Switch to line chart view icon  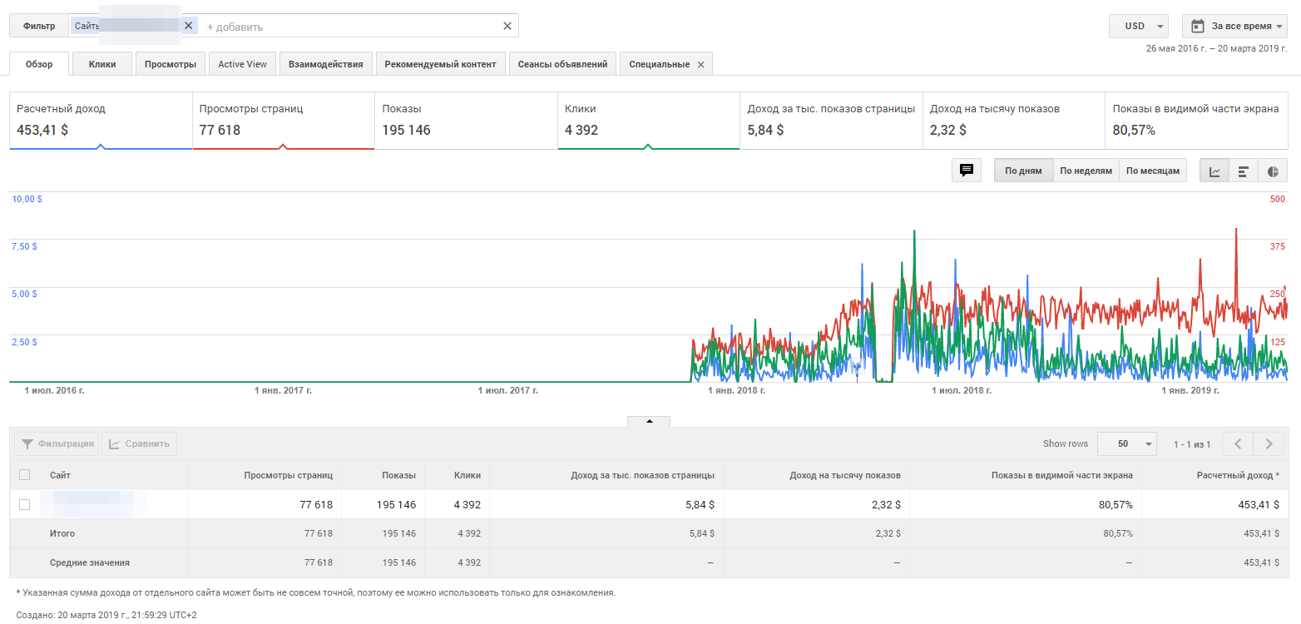(x=1214, y=171)
